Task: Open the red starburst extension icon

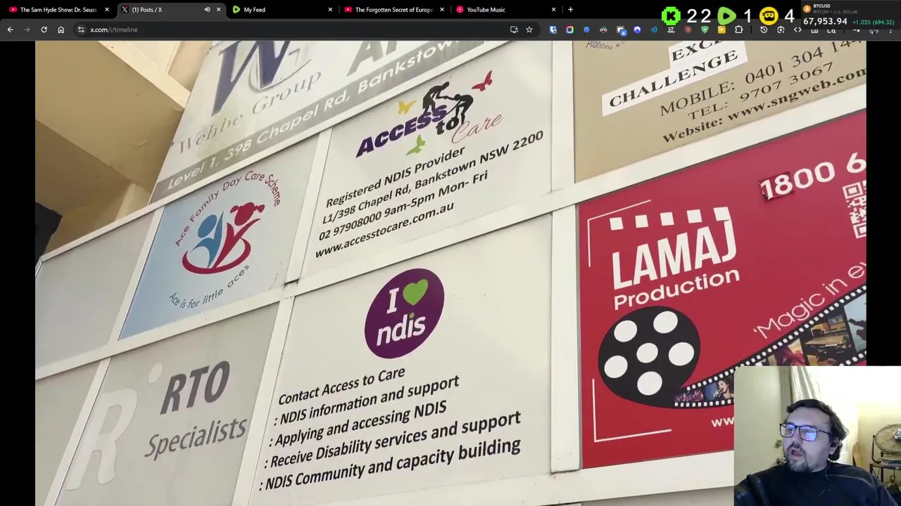Action: click(688, 30)
